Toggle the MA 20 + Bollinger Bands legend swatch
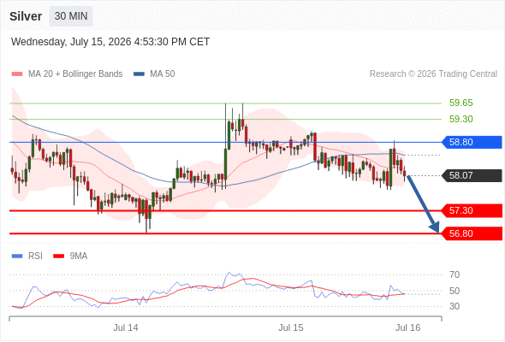This screenshot has height=342, width=505. (17, 74)
